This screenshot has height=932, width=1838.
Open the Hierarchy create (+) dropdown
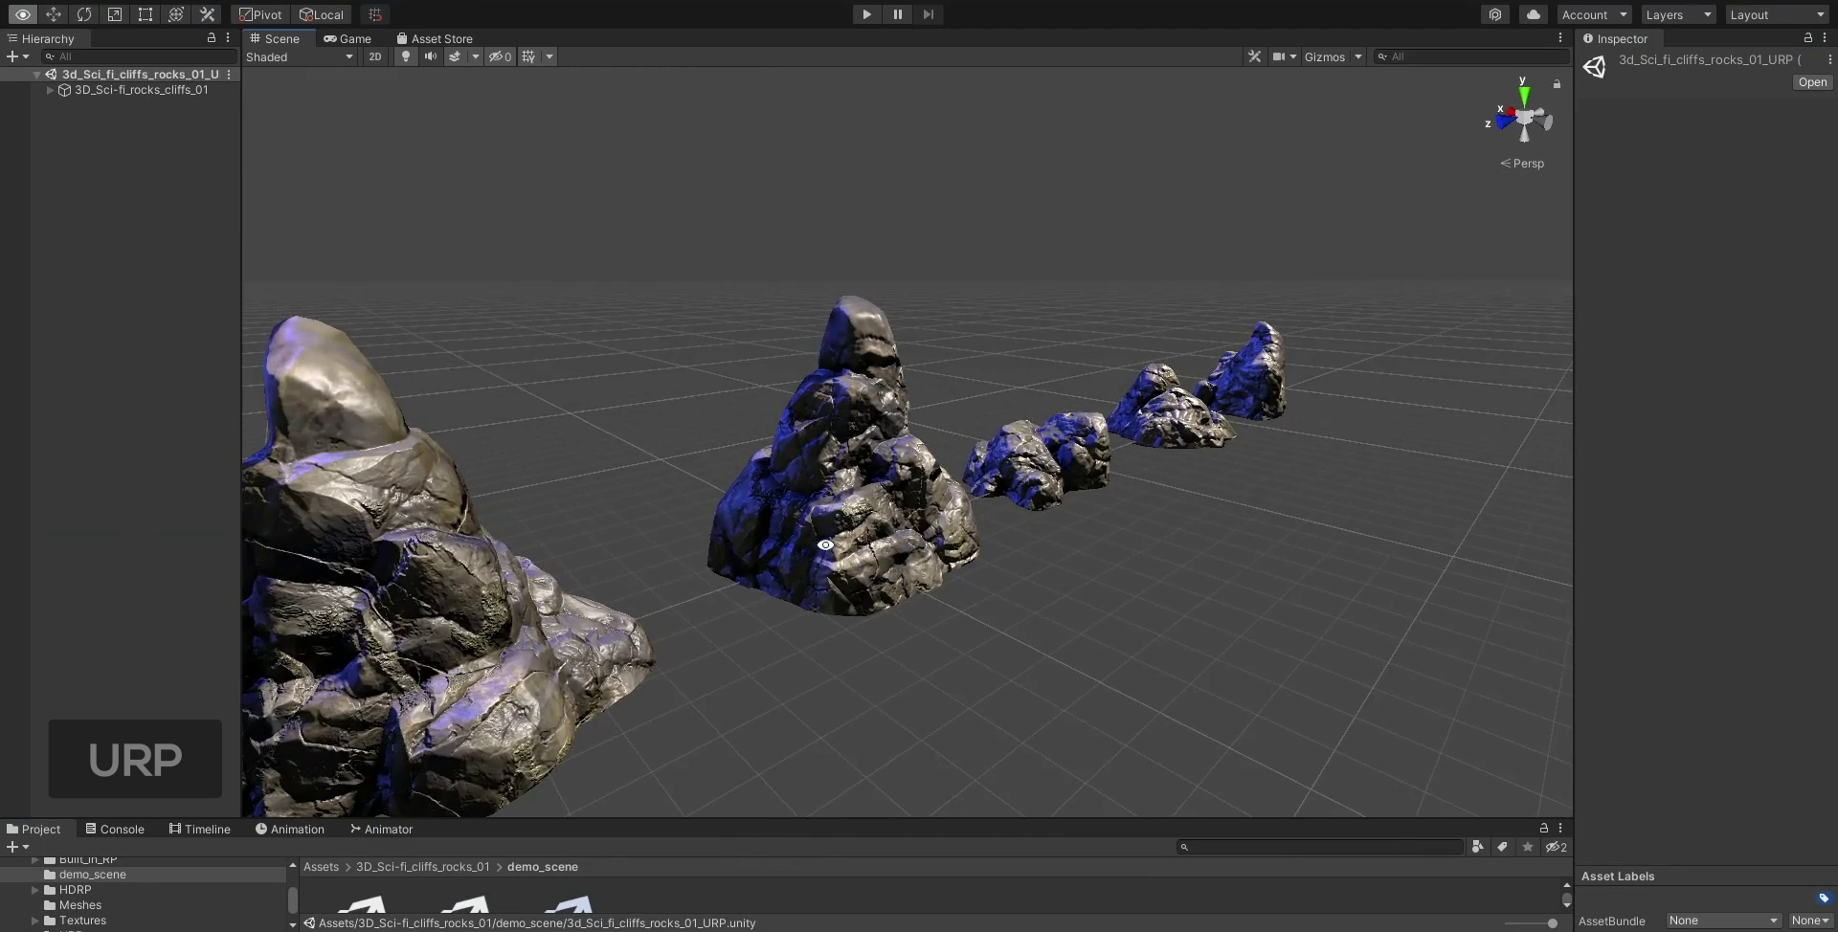click(x=17, y=56)
